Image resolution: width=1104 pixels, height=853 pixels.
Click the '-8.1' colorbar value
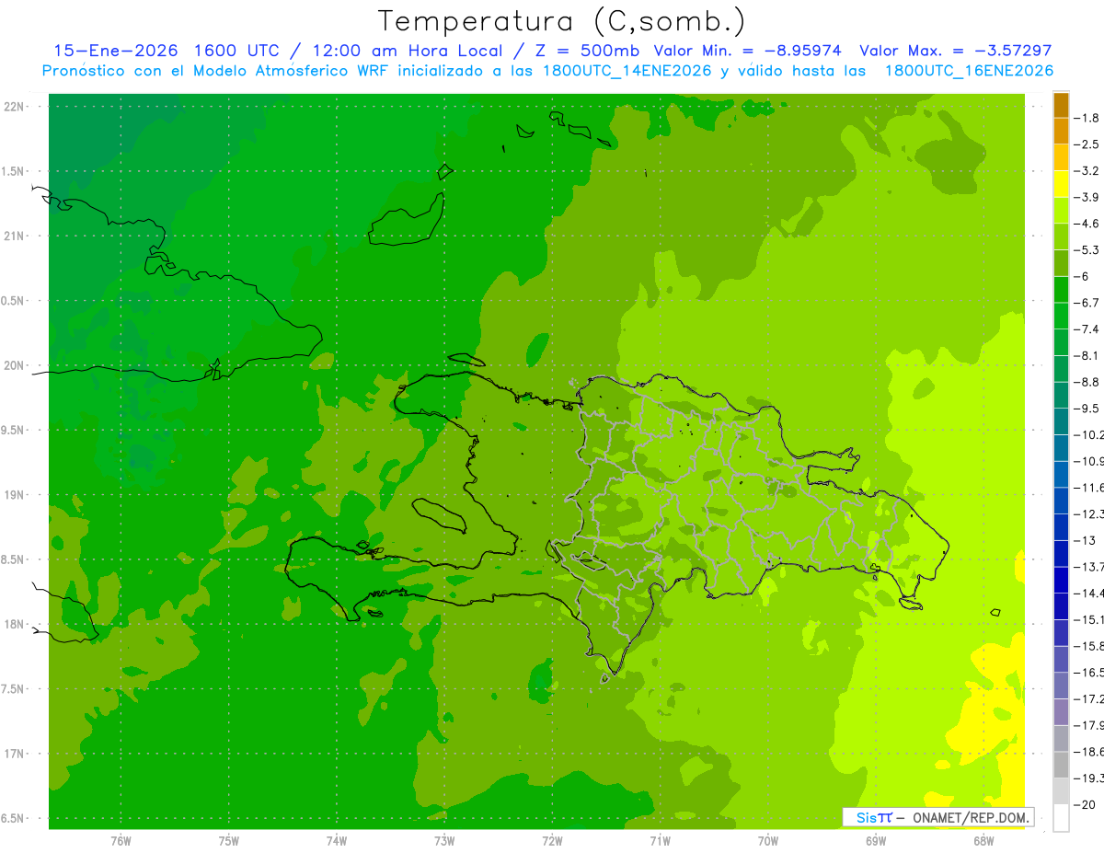(1087, 355)
